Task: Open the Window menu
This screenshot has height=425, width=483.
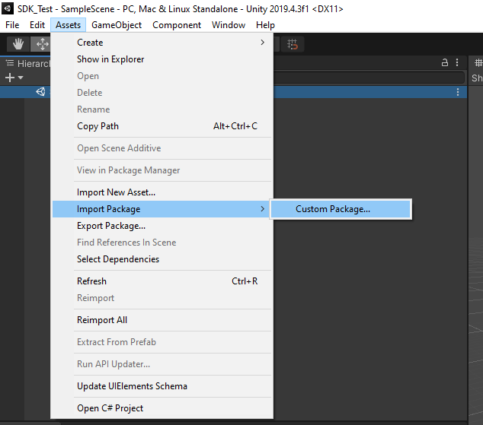Action: [x=229, y=25]
